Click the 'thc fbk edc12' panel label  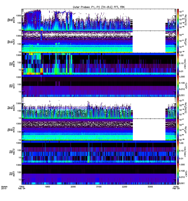12,152
